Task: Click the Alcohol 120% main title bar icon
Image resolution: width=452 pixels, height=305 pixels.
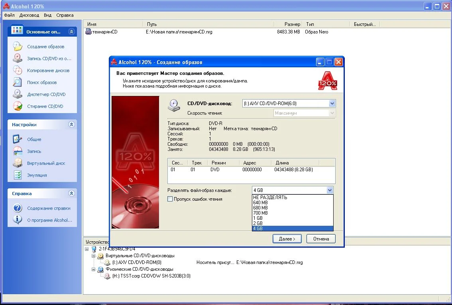Action: [6, 6]
